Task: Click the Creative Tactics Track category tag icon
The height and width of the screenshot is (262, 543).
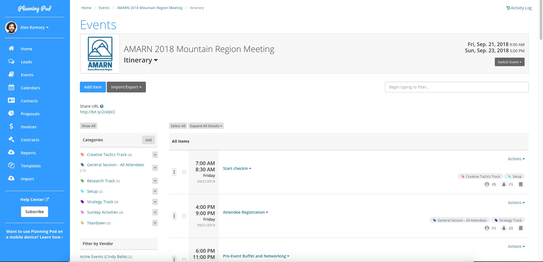Action: (x=82, y=155)
